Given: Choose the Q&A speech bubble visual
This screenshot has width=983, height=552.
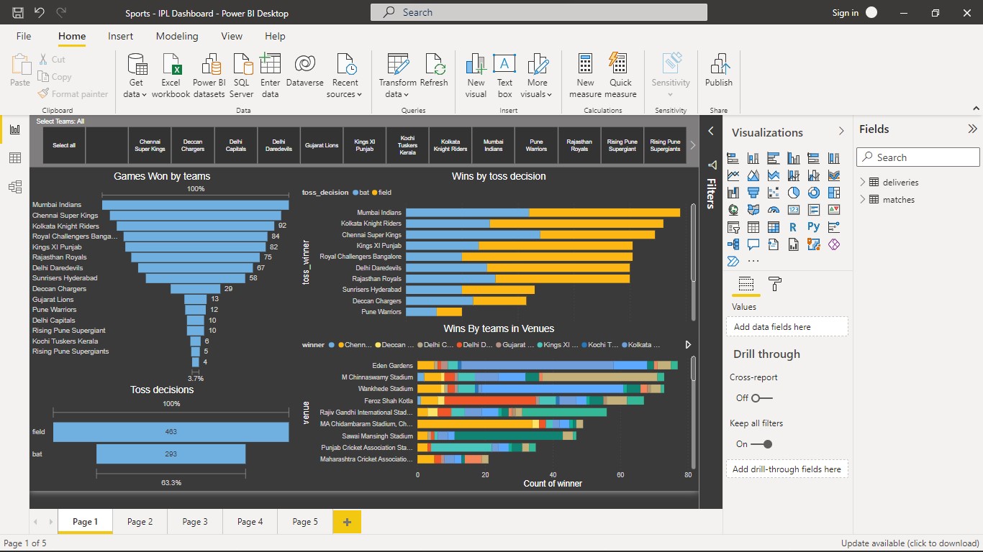Looking at the screenshot, I should click(x=753, y=244).
